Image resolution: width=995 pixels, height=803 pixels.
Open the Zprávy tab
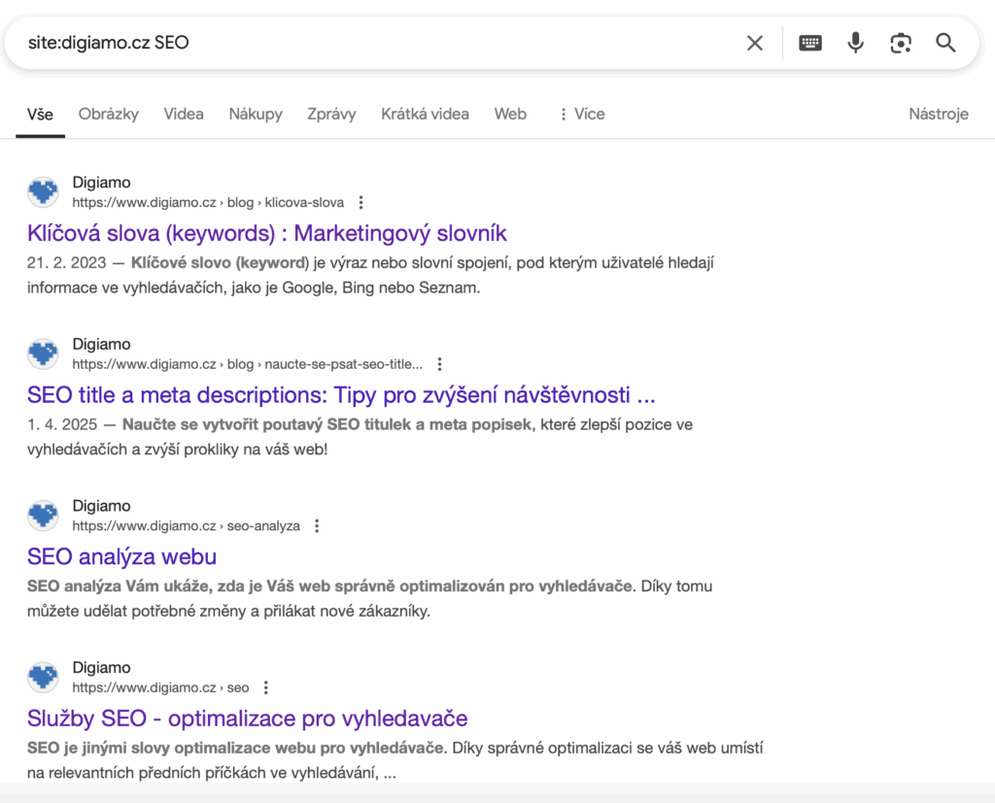point(331,115)
